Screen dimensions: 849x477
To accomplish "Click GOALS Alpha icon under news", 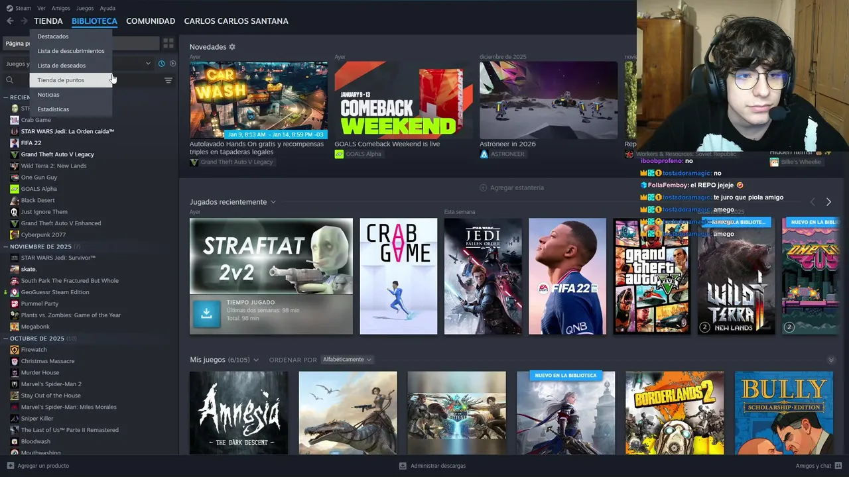I will pos(339,154).
